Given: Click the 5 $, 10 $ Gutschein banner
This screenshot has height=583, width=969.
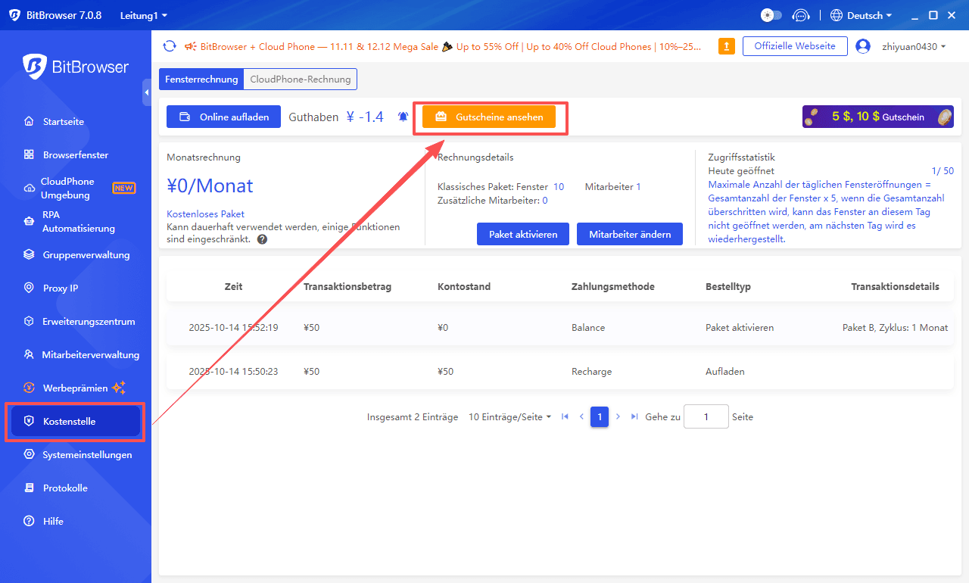Looking at the screenshot, I should point(878,117).
